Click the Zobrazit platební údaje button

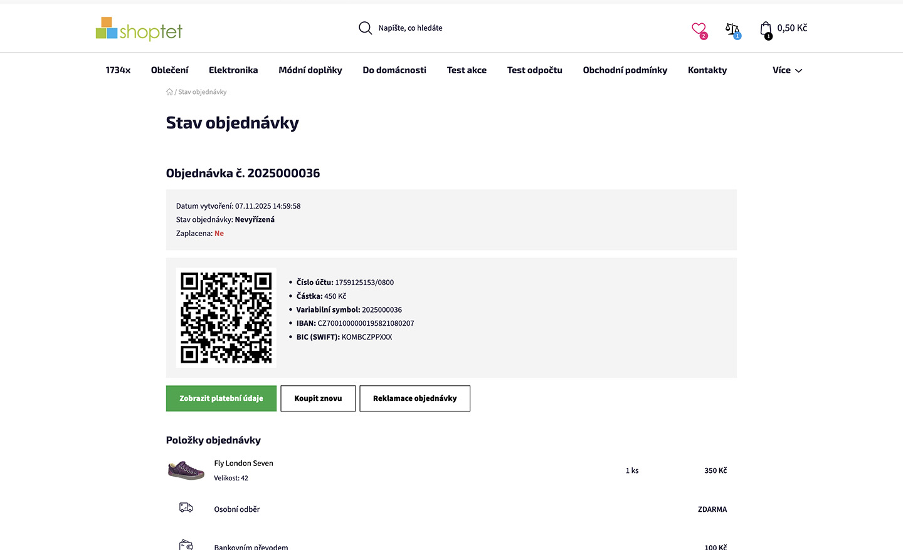pos(221,398)
